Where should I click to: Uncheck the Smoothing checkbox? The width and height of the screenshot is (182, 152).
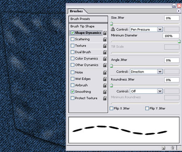point(72,92)
